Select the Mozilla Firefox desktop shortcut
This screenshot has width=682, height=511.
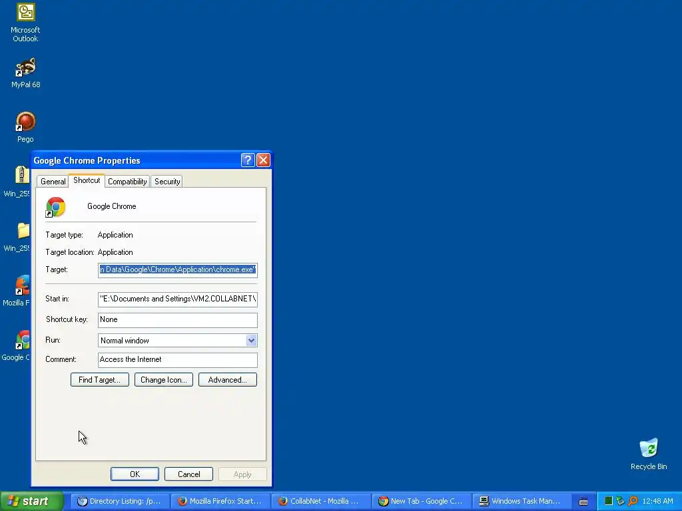pos(17,290)
